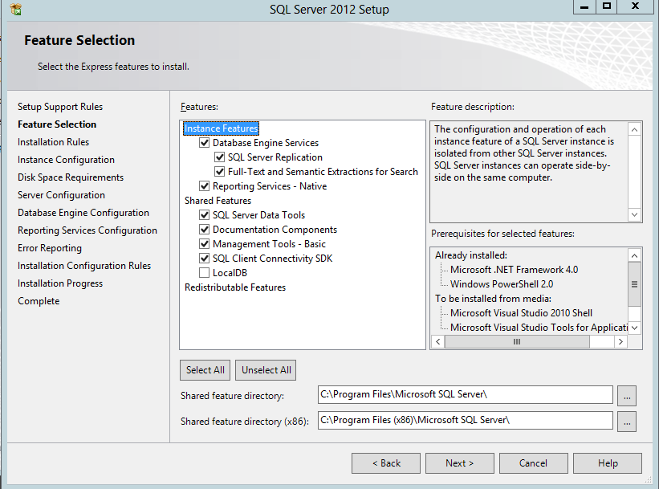Click Microsoft Visual Studio Tools for Applications item

click(x=539, y=328)
